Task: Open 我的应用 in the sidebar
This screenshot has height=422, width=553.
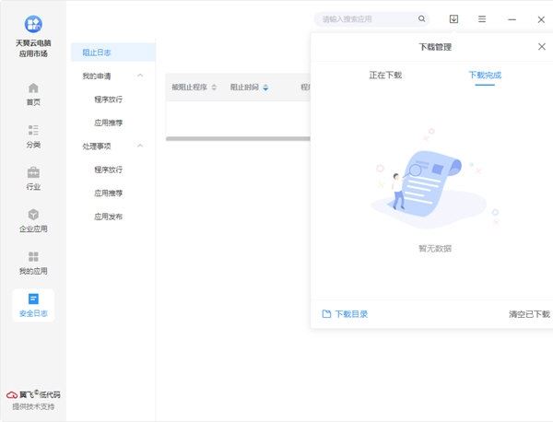Action: 33,264
